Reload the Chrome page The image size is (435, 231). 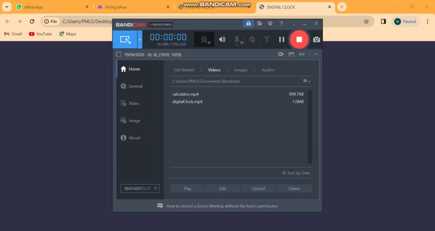coord(32,21)
